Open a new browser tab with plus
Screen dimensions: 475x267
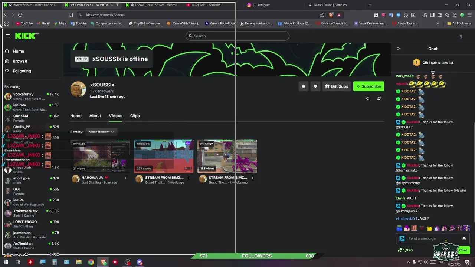point(370,5)
